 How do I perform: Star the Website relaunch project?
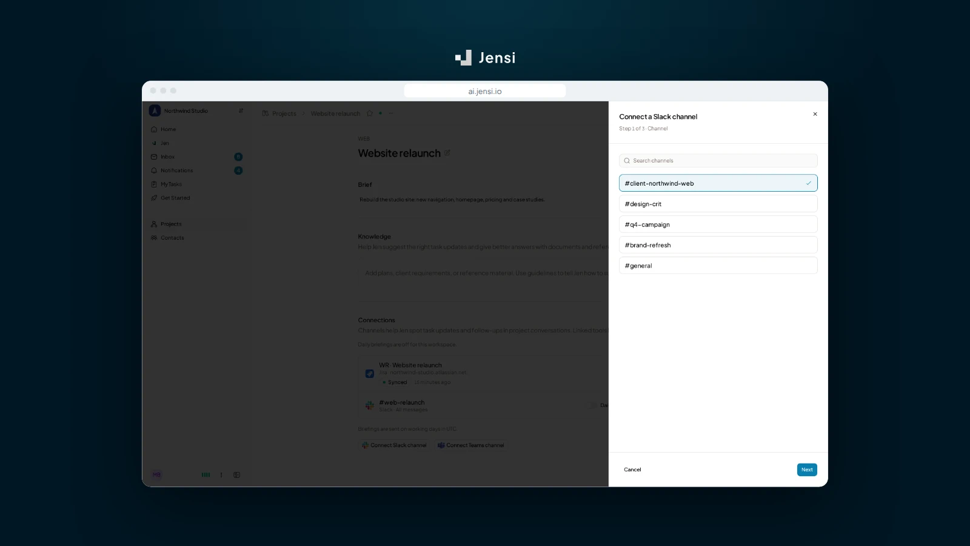tap(370, 113)
